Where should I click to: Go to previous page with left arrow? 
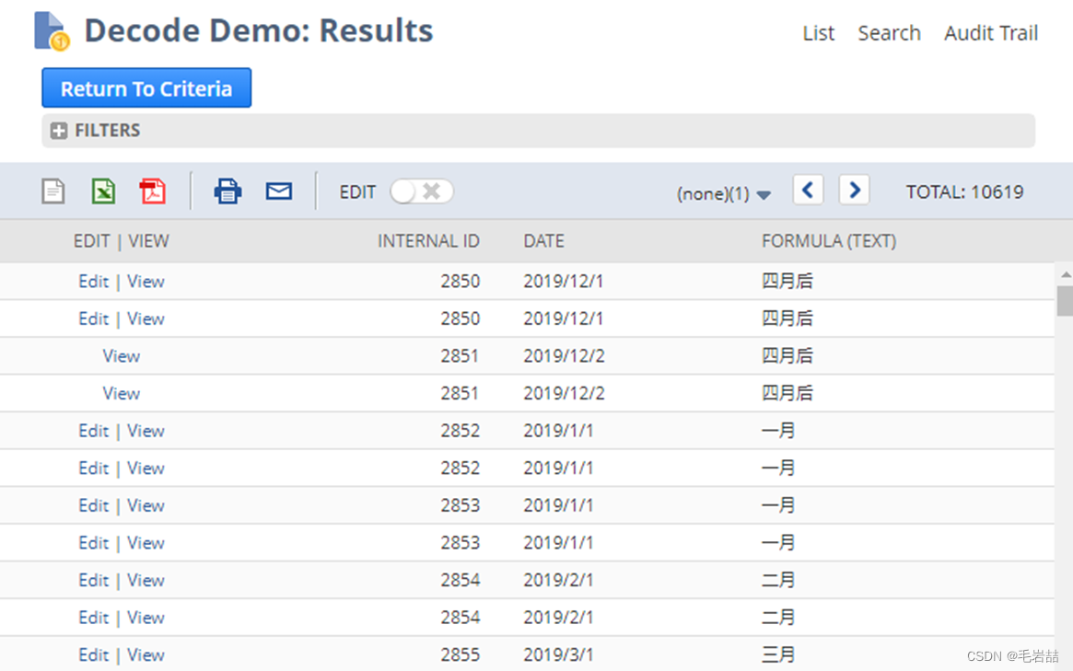point(808,190)
